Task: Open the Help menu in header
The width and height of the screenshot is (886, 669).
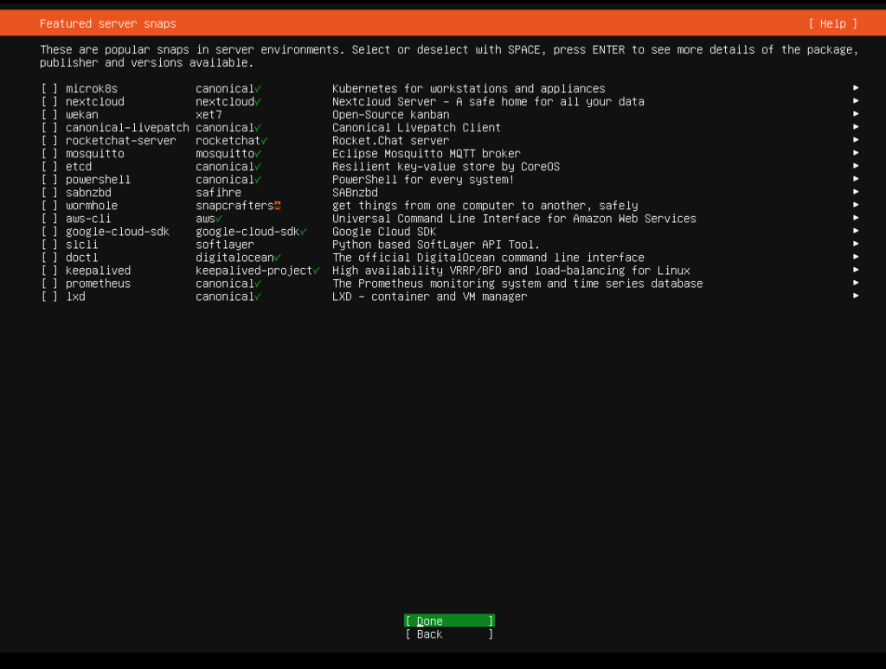Action: 832,23
